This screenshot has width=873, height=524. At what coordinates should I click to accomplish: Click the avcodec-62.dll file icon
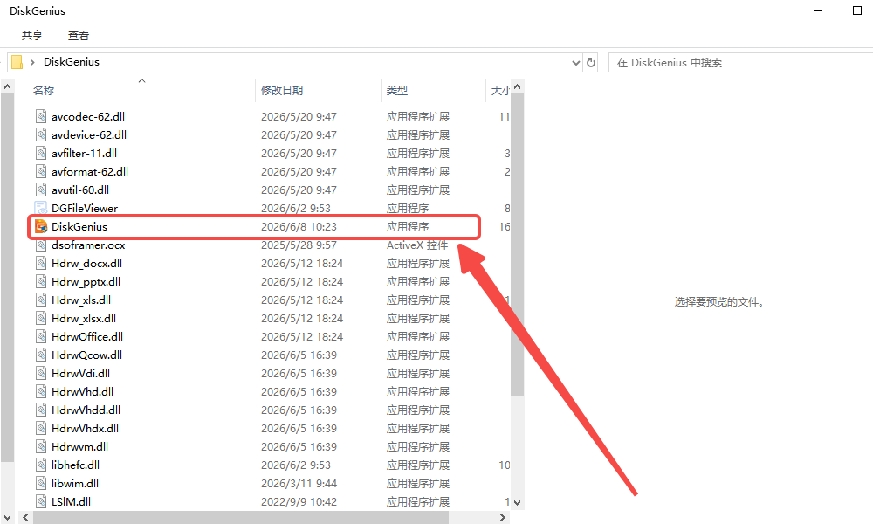tap(41, 116)
